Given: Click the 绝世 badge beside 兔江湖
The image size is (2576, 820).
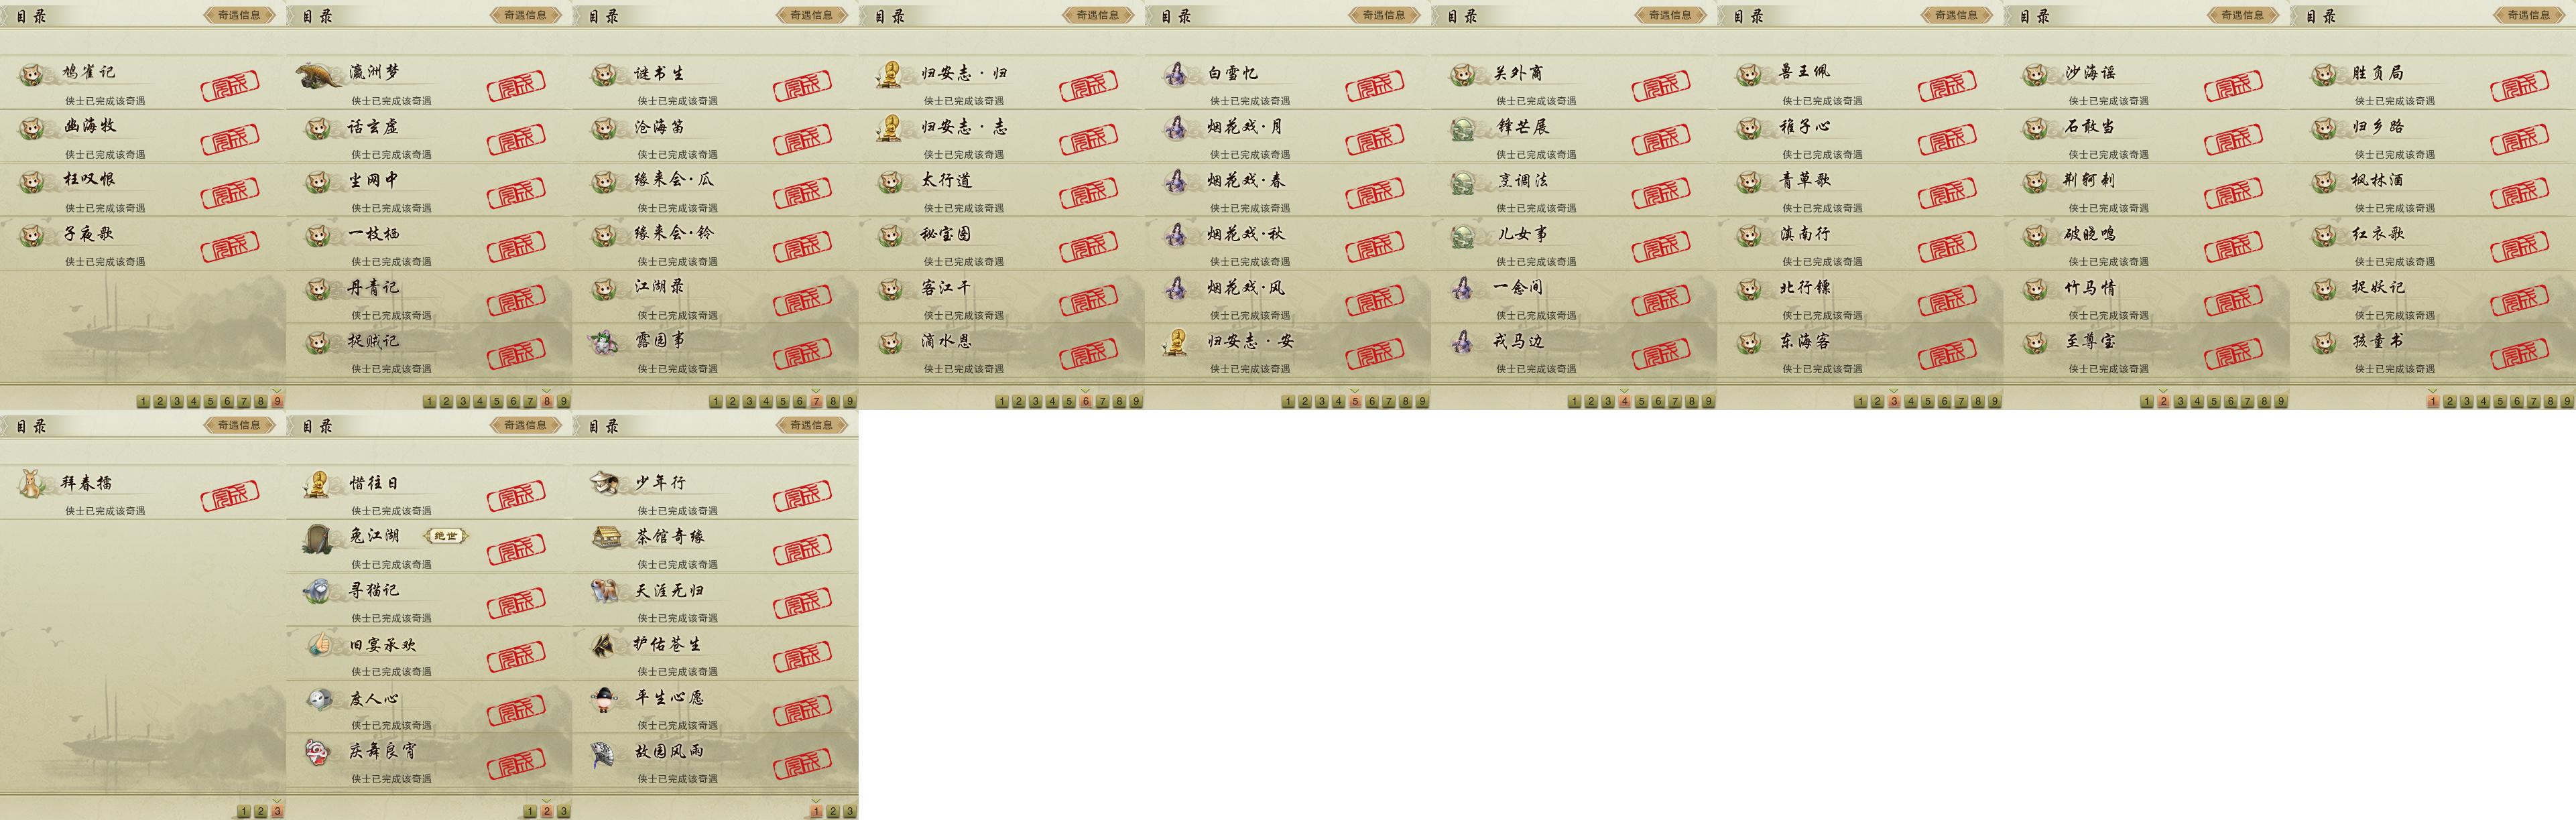Looking at the screenshot, I should (x=446, y=536).
